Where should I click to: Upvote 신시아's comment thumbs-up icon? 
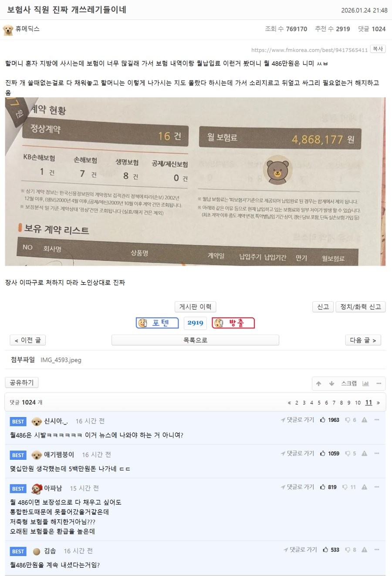point(323,420)
